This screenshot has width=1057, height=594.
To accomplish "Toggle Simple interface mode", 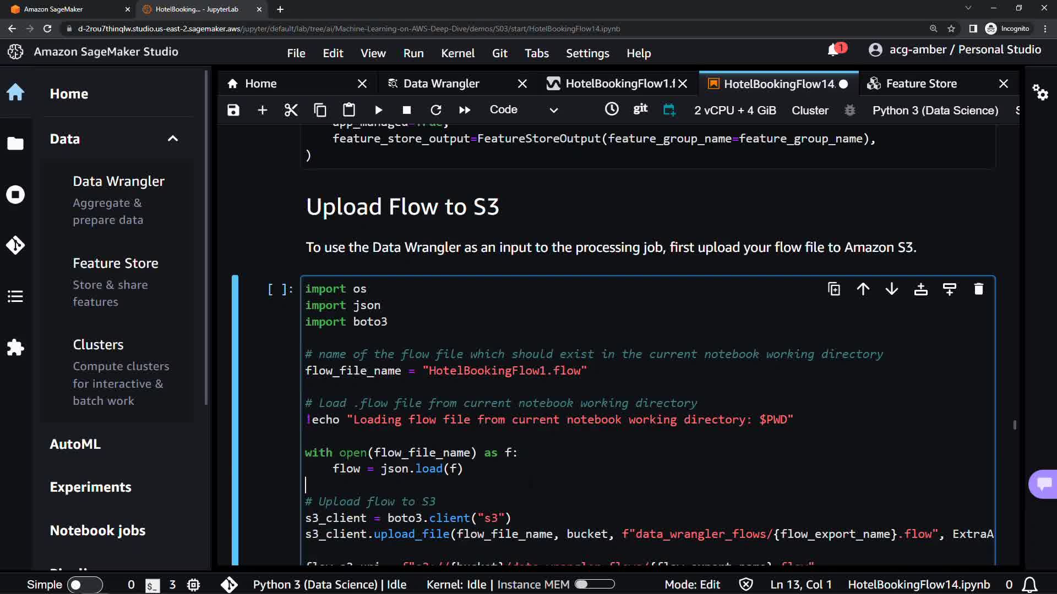I will pyautogui.click(x=85, y=585).
